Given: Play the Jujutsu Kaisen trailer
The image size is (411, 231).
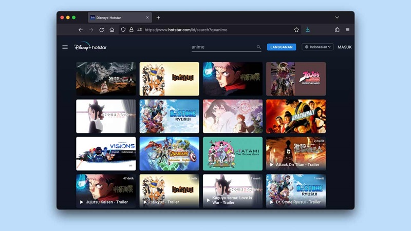Looking at the screenshot, I should click(106, 191).
